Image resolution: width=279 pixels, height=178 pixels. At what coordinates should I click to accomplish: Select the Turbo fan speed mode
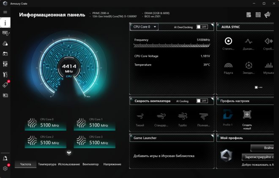click(x=182, y=119)
